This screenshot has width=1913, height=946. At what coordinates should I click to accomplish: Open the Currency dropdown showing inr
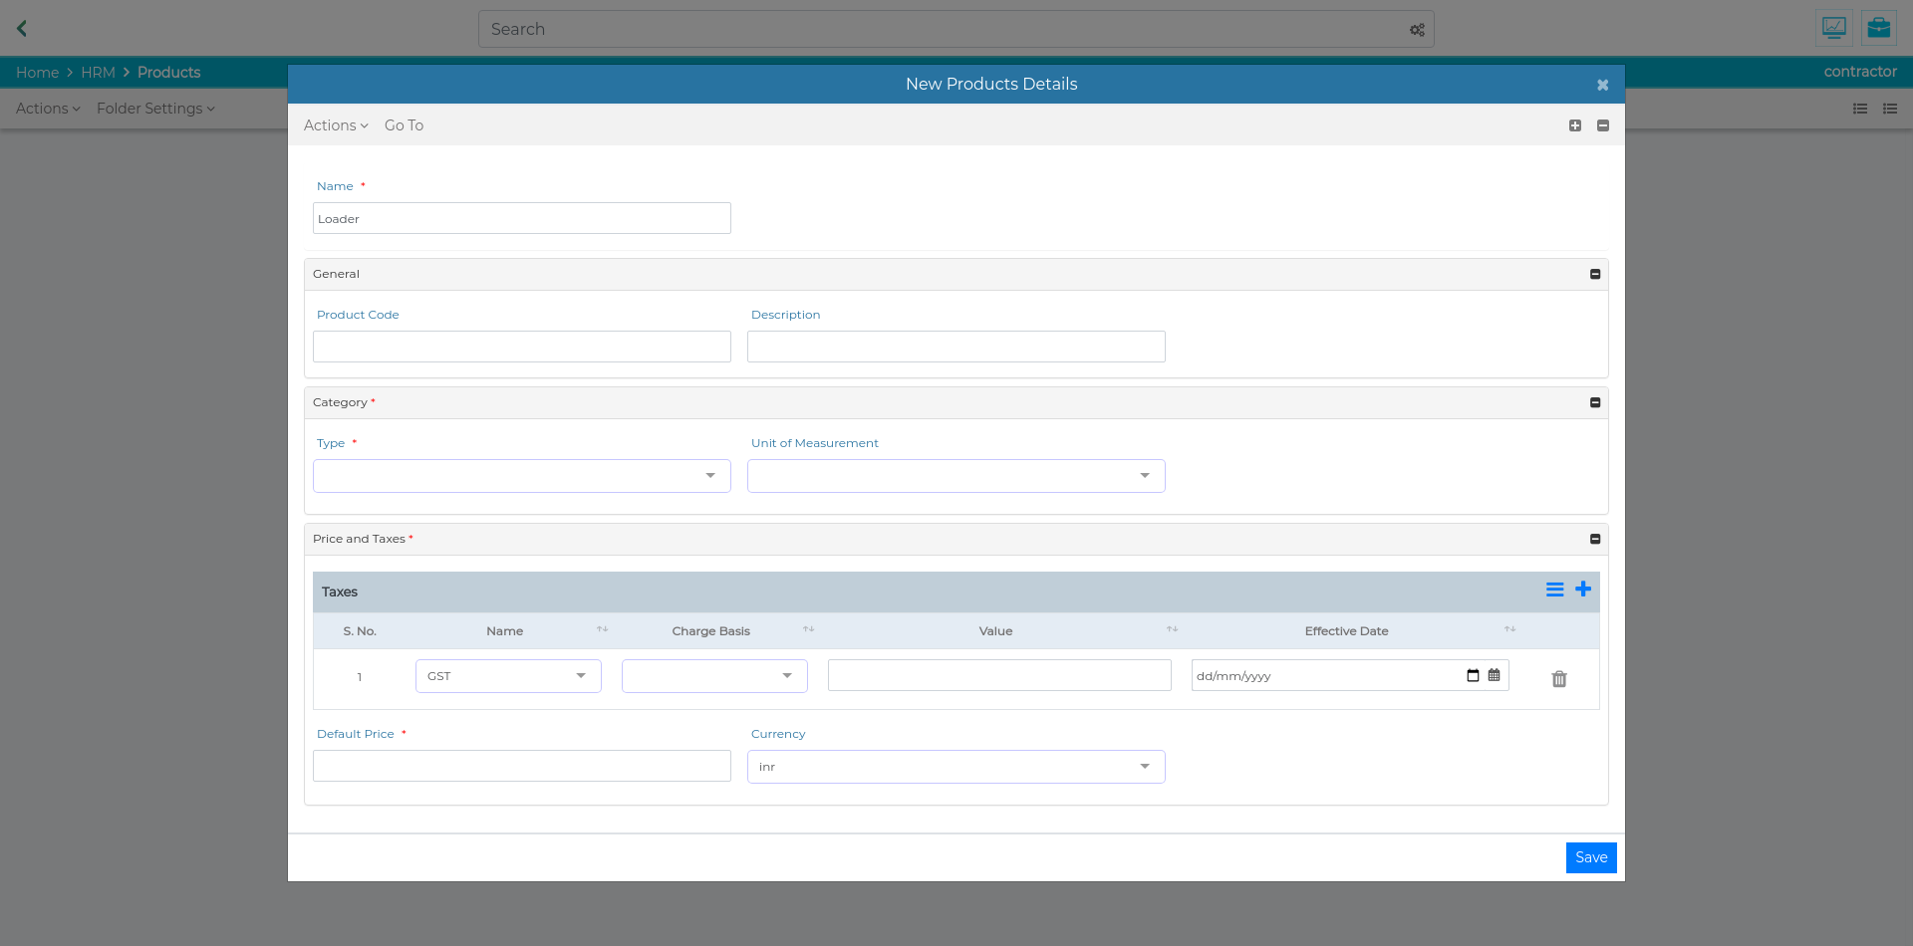(956, 767)
